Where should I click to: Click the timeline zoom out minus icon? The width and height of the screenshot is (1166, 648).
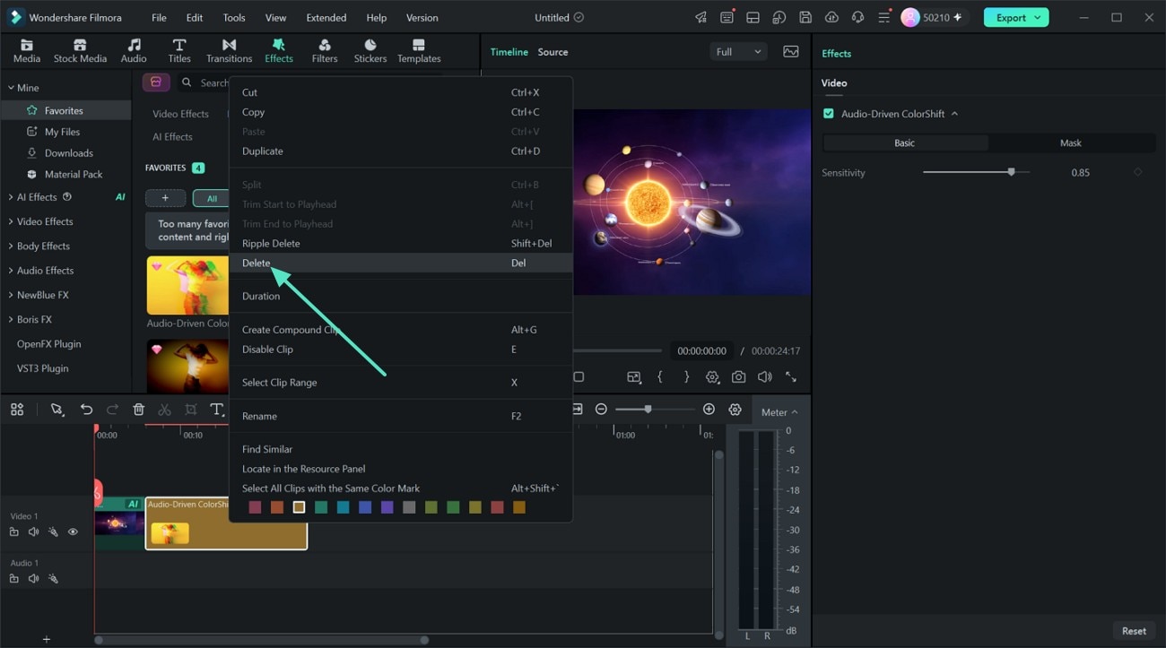tap(601, 410)
